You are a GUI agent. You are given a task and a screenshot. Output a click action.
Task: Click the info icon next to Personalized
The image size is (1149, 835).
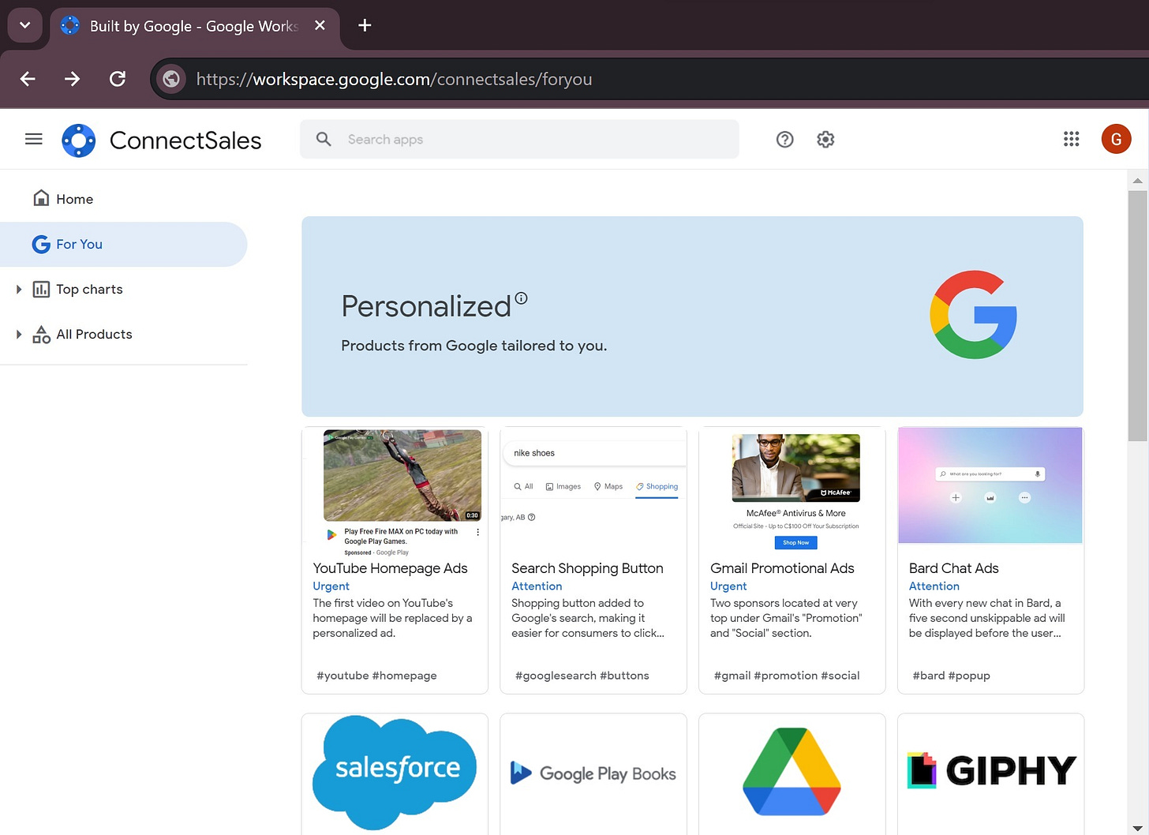pyautogui.click(x=521, y=298)
